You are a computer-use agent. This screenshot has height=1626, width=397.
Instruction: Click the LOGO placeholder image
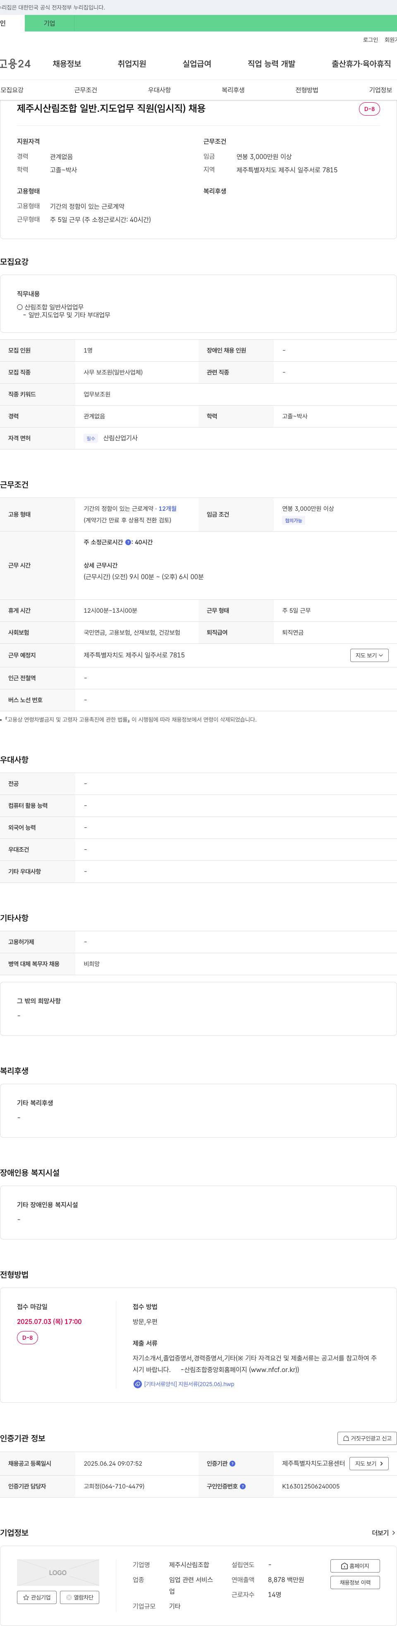click(x=58, y=1572)
